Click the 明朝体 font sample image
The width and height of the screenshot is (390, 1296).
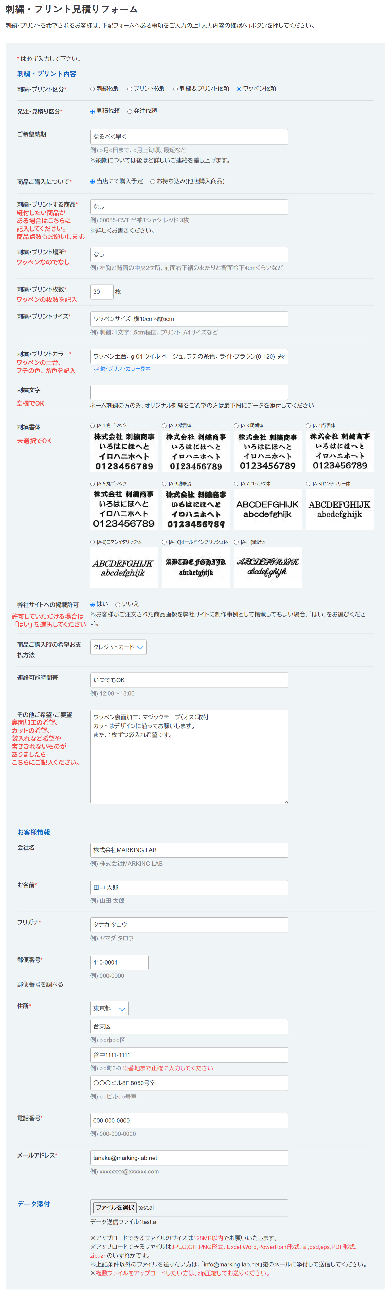tap(267, 451)
